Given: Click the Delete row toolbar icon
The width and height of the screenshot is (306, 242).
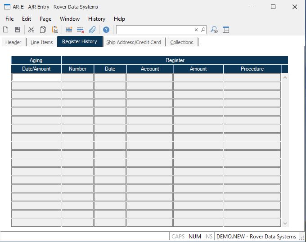Looking at the screenshot, I should (x=81, y=30).
